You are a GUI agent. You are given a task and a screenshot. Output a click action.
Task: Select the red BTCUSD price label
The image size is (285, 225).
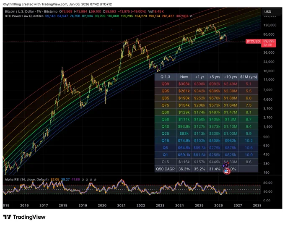pos(253,41)
